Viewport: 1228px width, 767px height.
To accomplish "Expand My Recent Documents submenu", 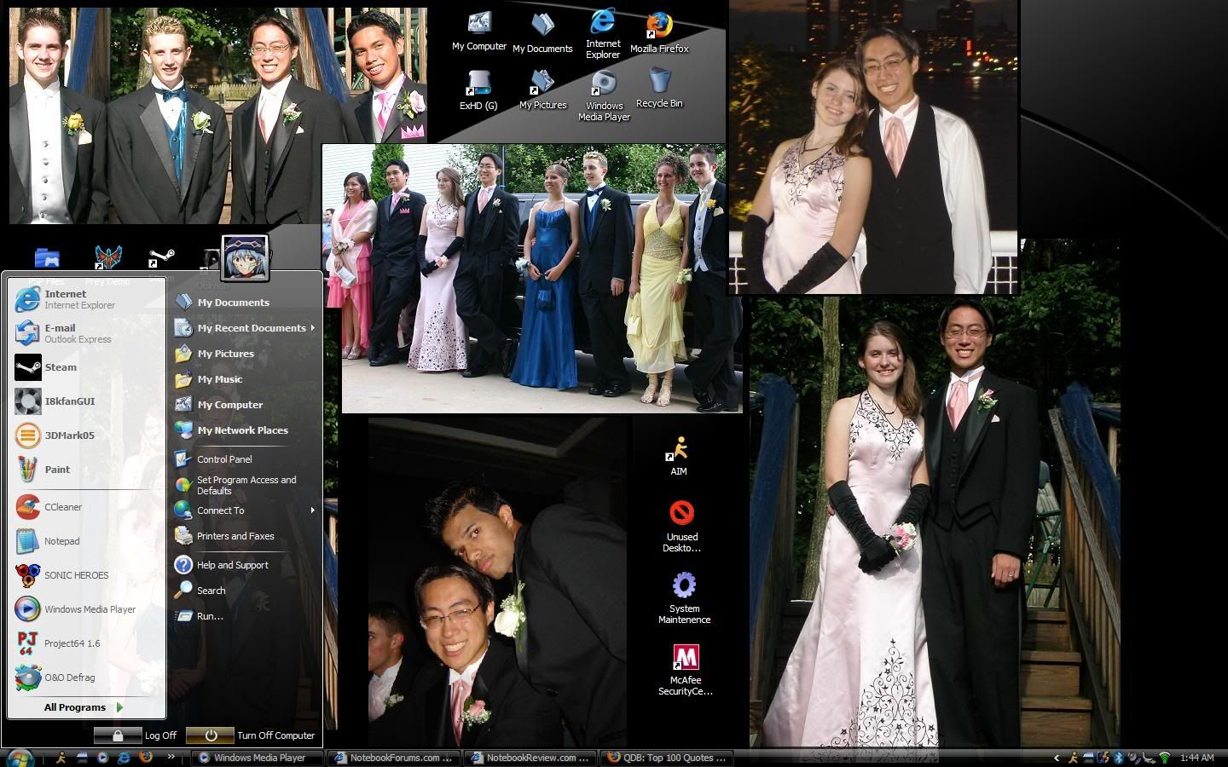I will (x=245, y=328).
